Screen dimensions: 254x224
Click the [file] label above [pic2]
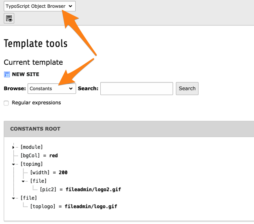(38, 181)
